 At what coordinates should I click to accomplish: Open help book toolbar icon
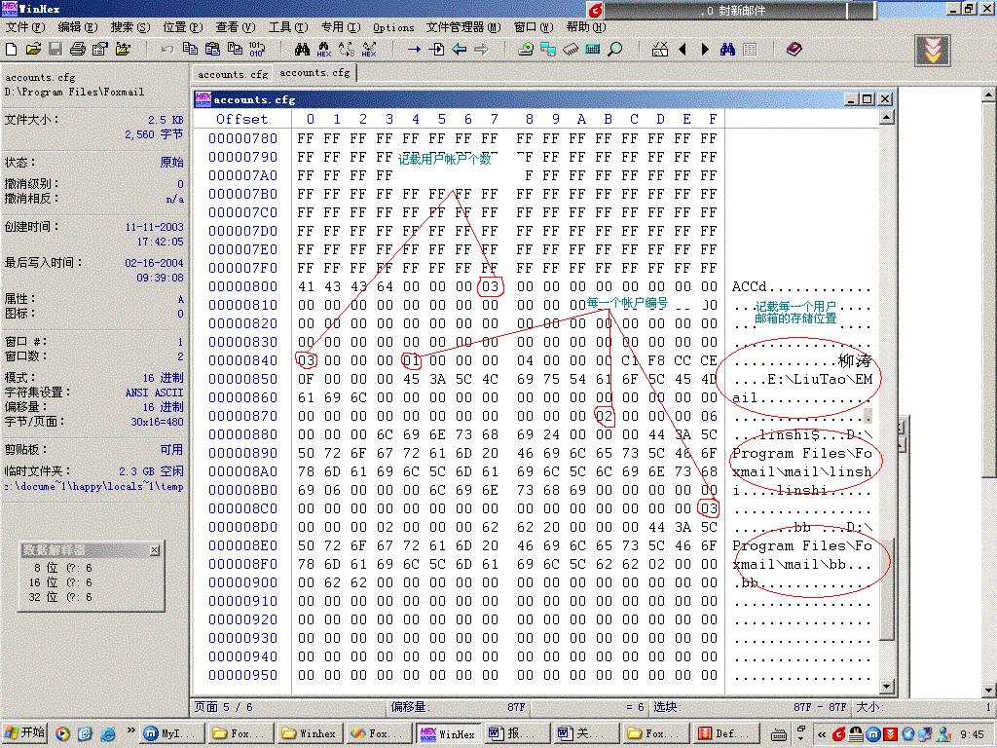click(794, 49)
